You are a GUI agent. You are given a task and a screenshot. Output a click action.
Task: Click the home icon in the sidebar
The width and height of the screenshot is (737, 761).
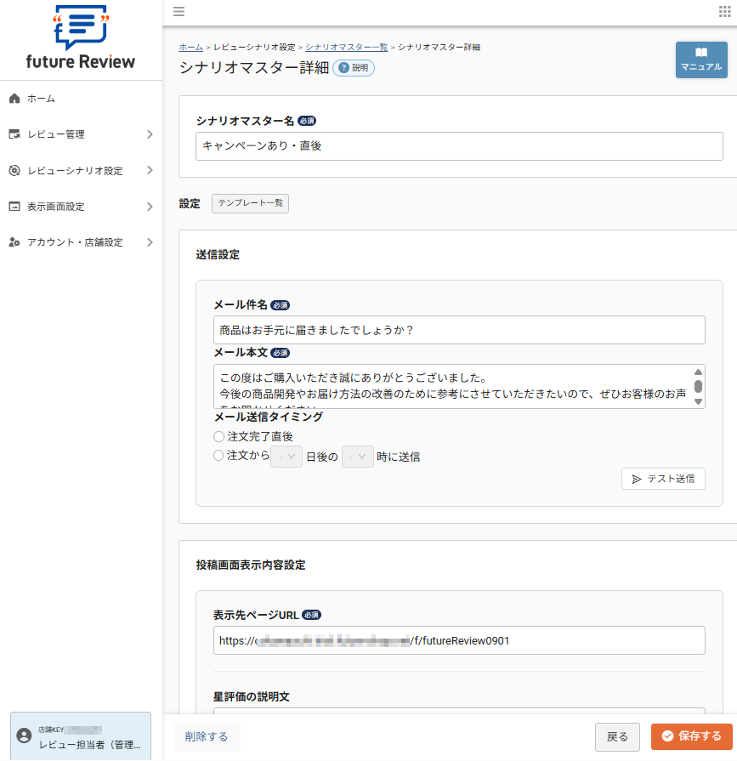[x=14, y=98]
